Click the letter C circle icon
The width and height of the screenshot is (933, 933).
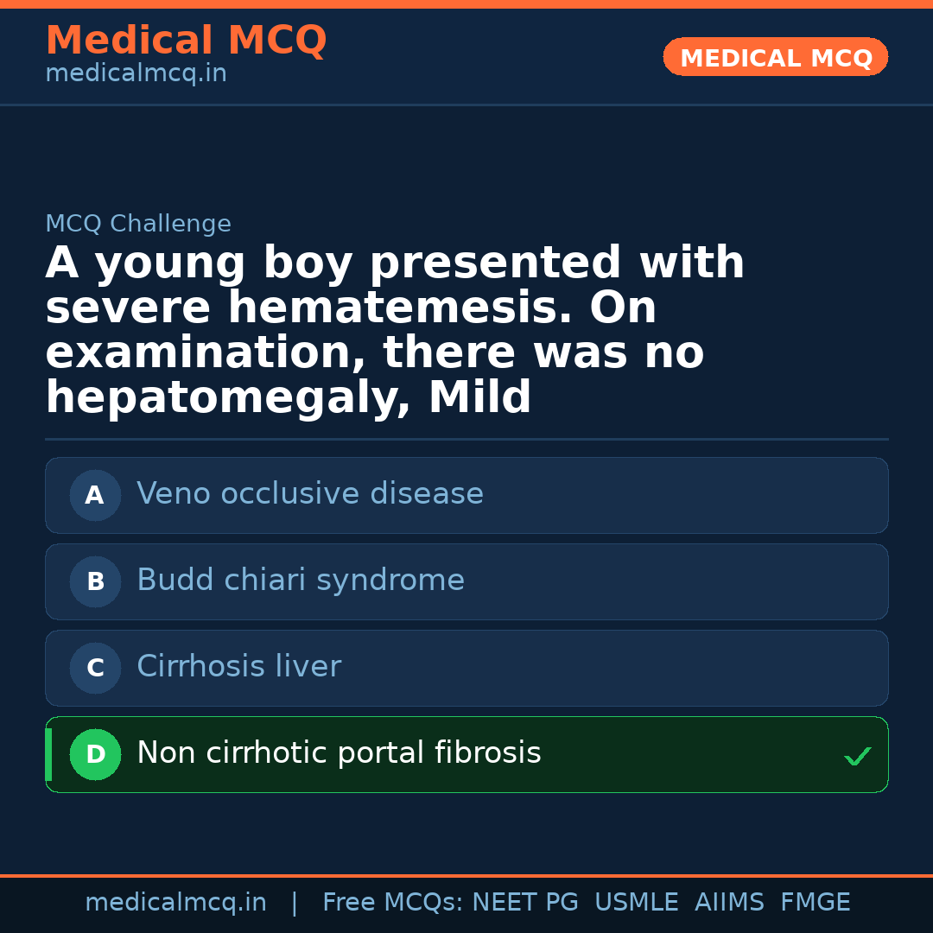tap(95, 669)
